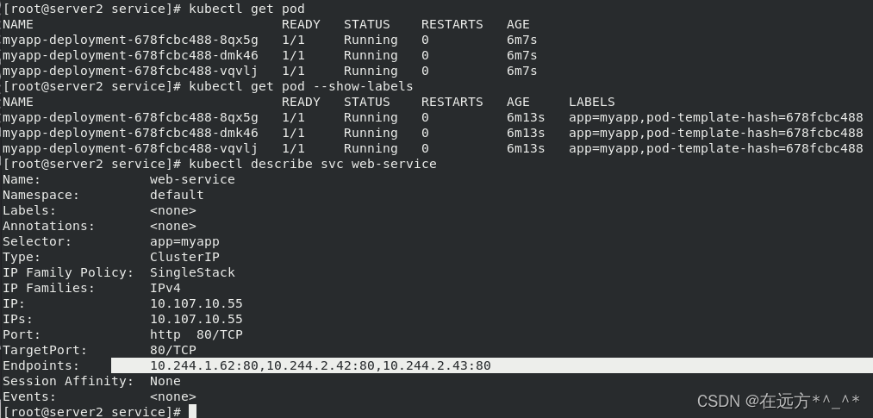Click the Running status of pod vqvlj in the first table
The width and height of the screenshot is (873, 418).
click(x=371, y=72)
